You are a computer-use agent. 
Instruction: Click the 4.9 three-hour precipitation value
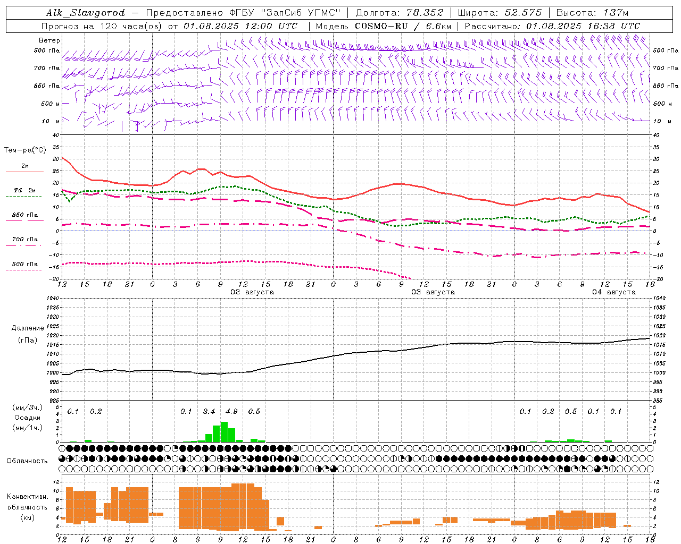pyautogui.click(x=231, y=412)
